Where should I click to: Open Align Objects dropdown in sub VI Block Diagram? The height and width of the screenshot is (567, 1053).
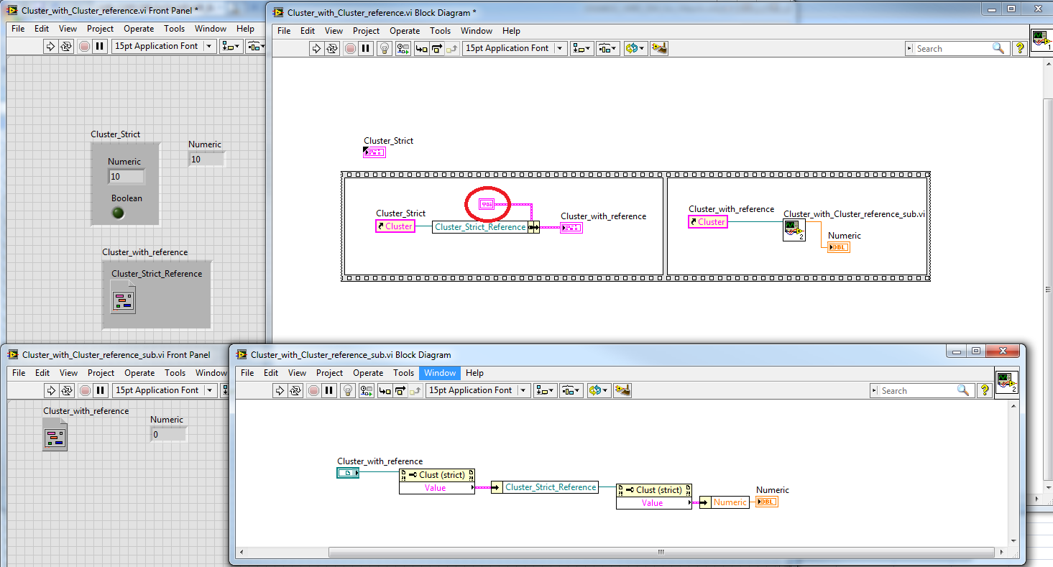point(546,390)
